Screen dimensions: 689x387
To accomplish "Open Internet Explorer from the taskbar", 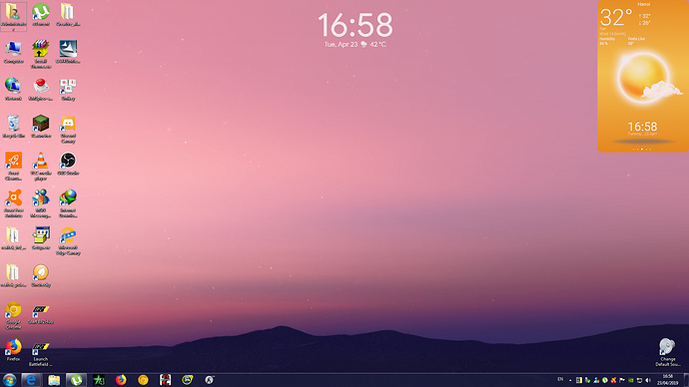I will (x=31, y=380).
